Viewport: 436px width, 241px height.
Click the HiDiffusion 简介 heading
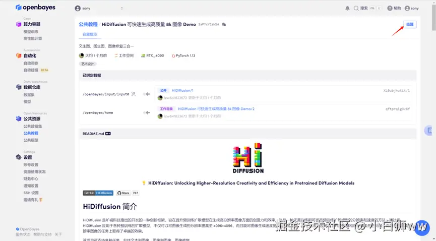point(110,207)
